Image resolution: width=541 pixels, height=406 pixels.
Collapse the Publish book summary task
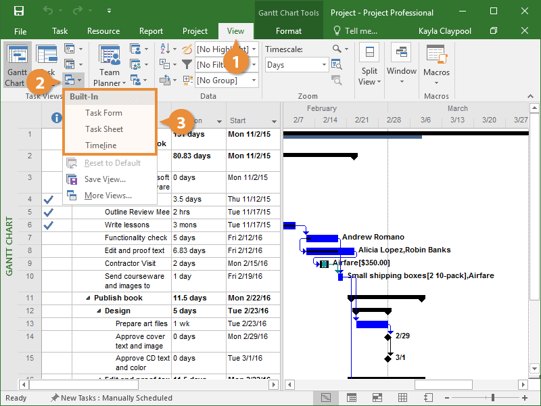(88, 298)
